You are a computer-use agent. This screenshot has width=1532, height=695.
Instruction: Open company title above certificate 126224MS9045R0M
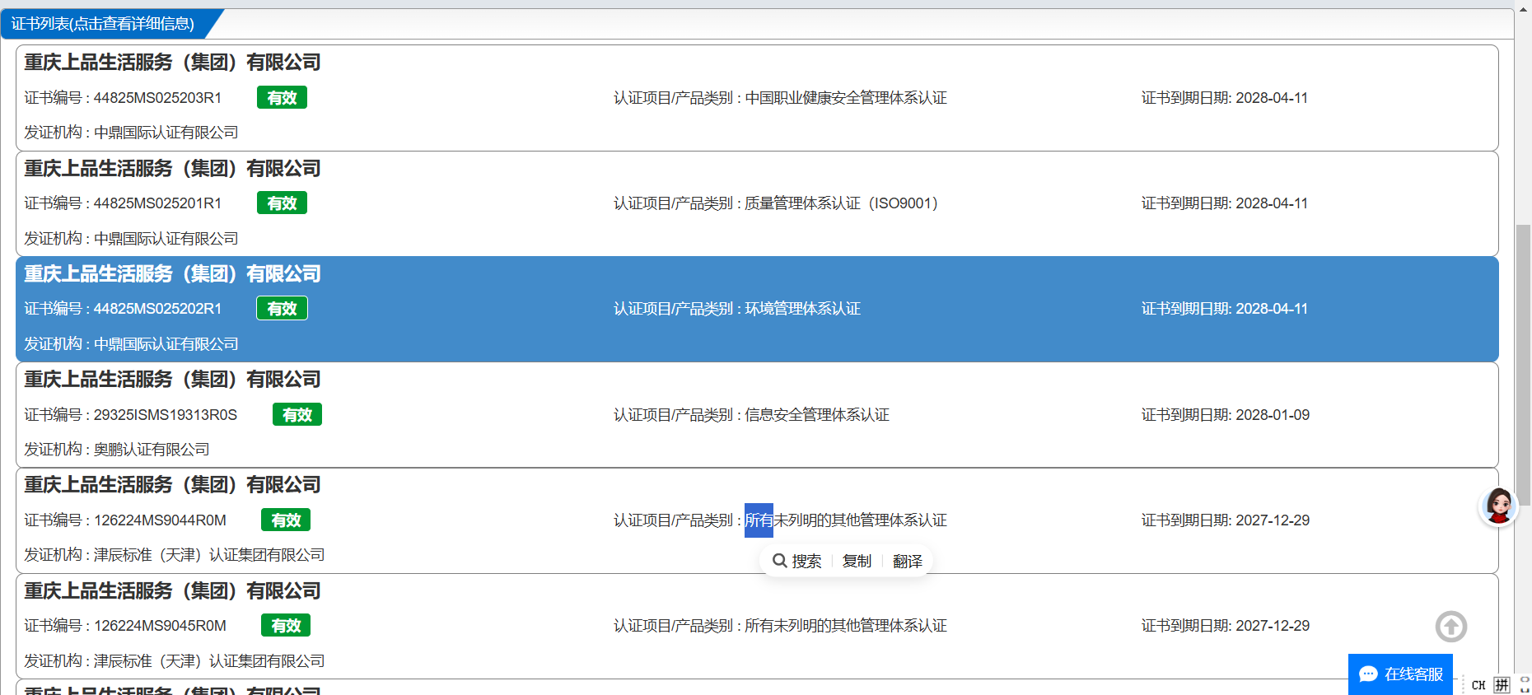coord(172,591)
